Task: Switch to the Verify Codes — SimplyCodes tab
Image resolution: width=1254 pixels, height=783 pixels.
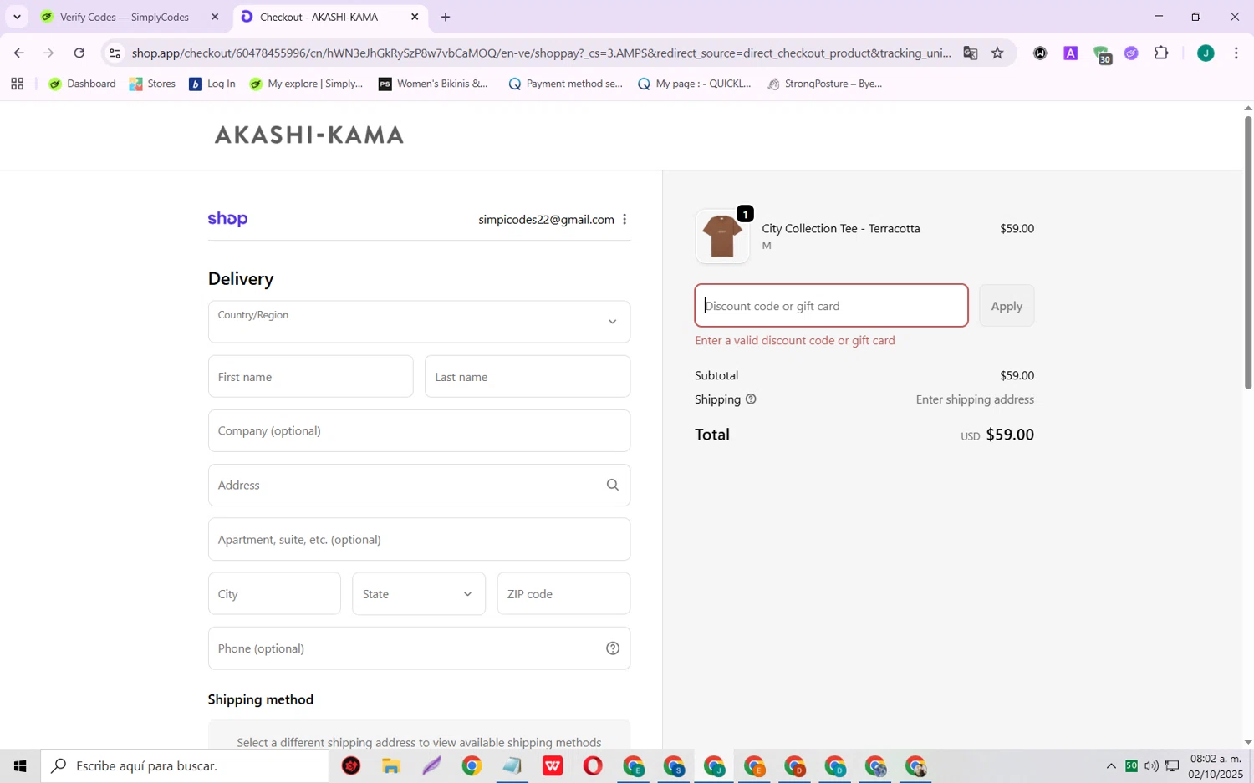Action: coord(125,17)
